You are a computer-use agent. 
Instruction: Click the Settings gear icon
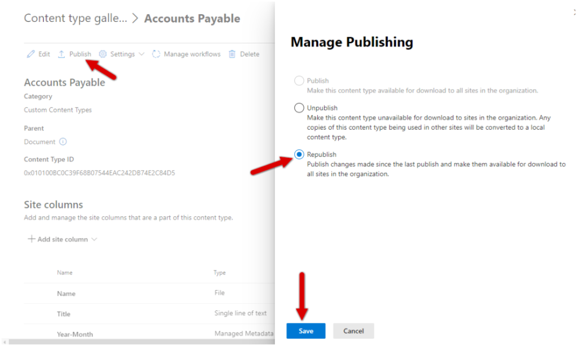103,54
